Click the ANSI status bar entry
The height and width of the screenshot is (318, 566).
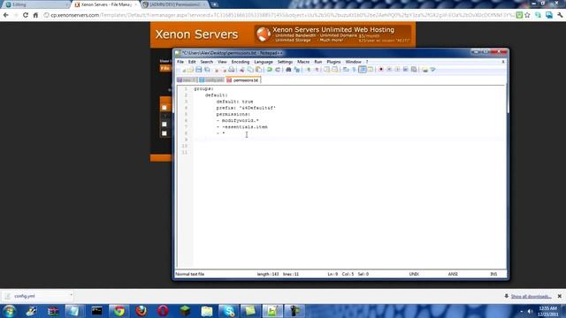[453, 274]
